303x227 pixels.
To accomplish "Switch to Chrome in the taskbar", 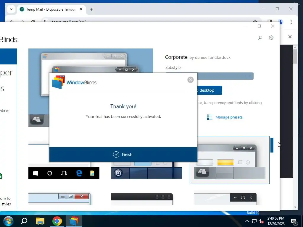I will pos(57,221).
